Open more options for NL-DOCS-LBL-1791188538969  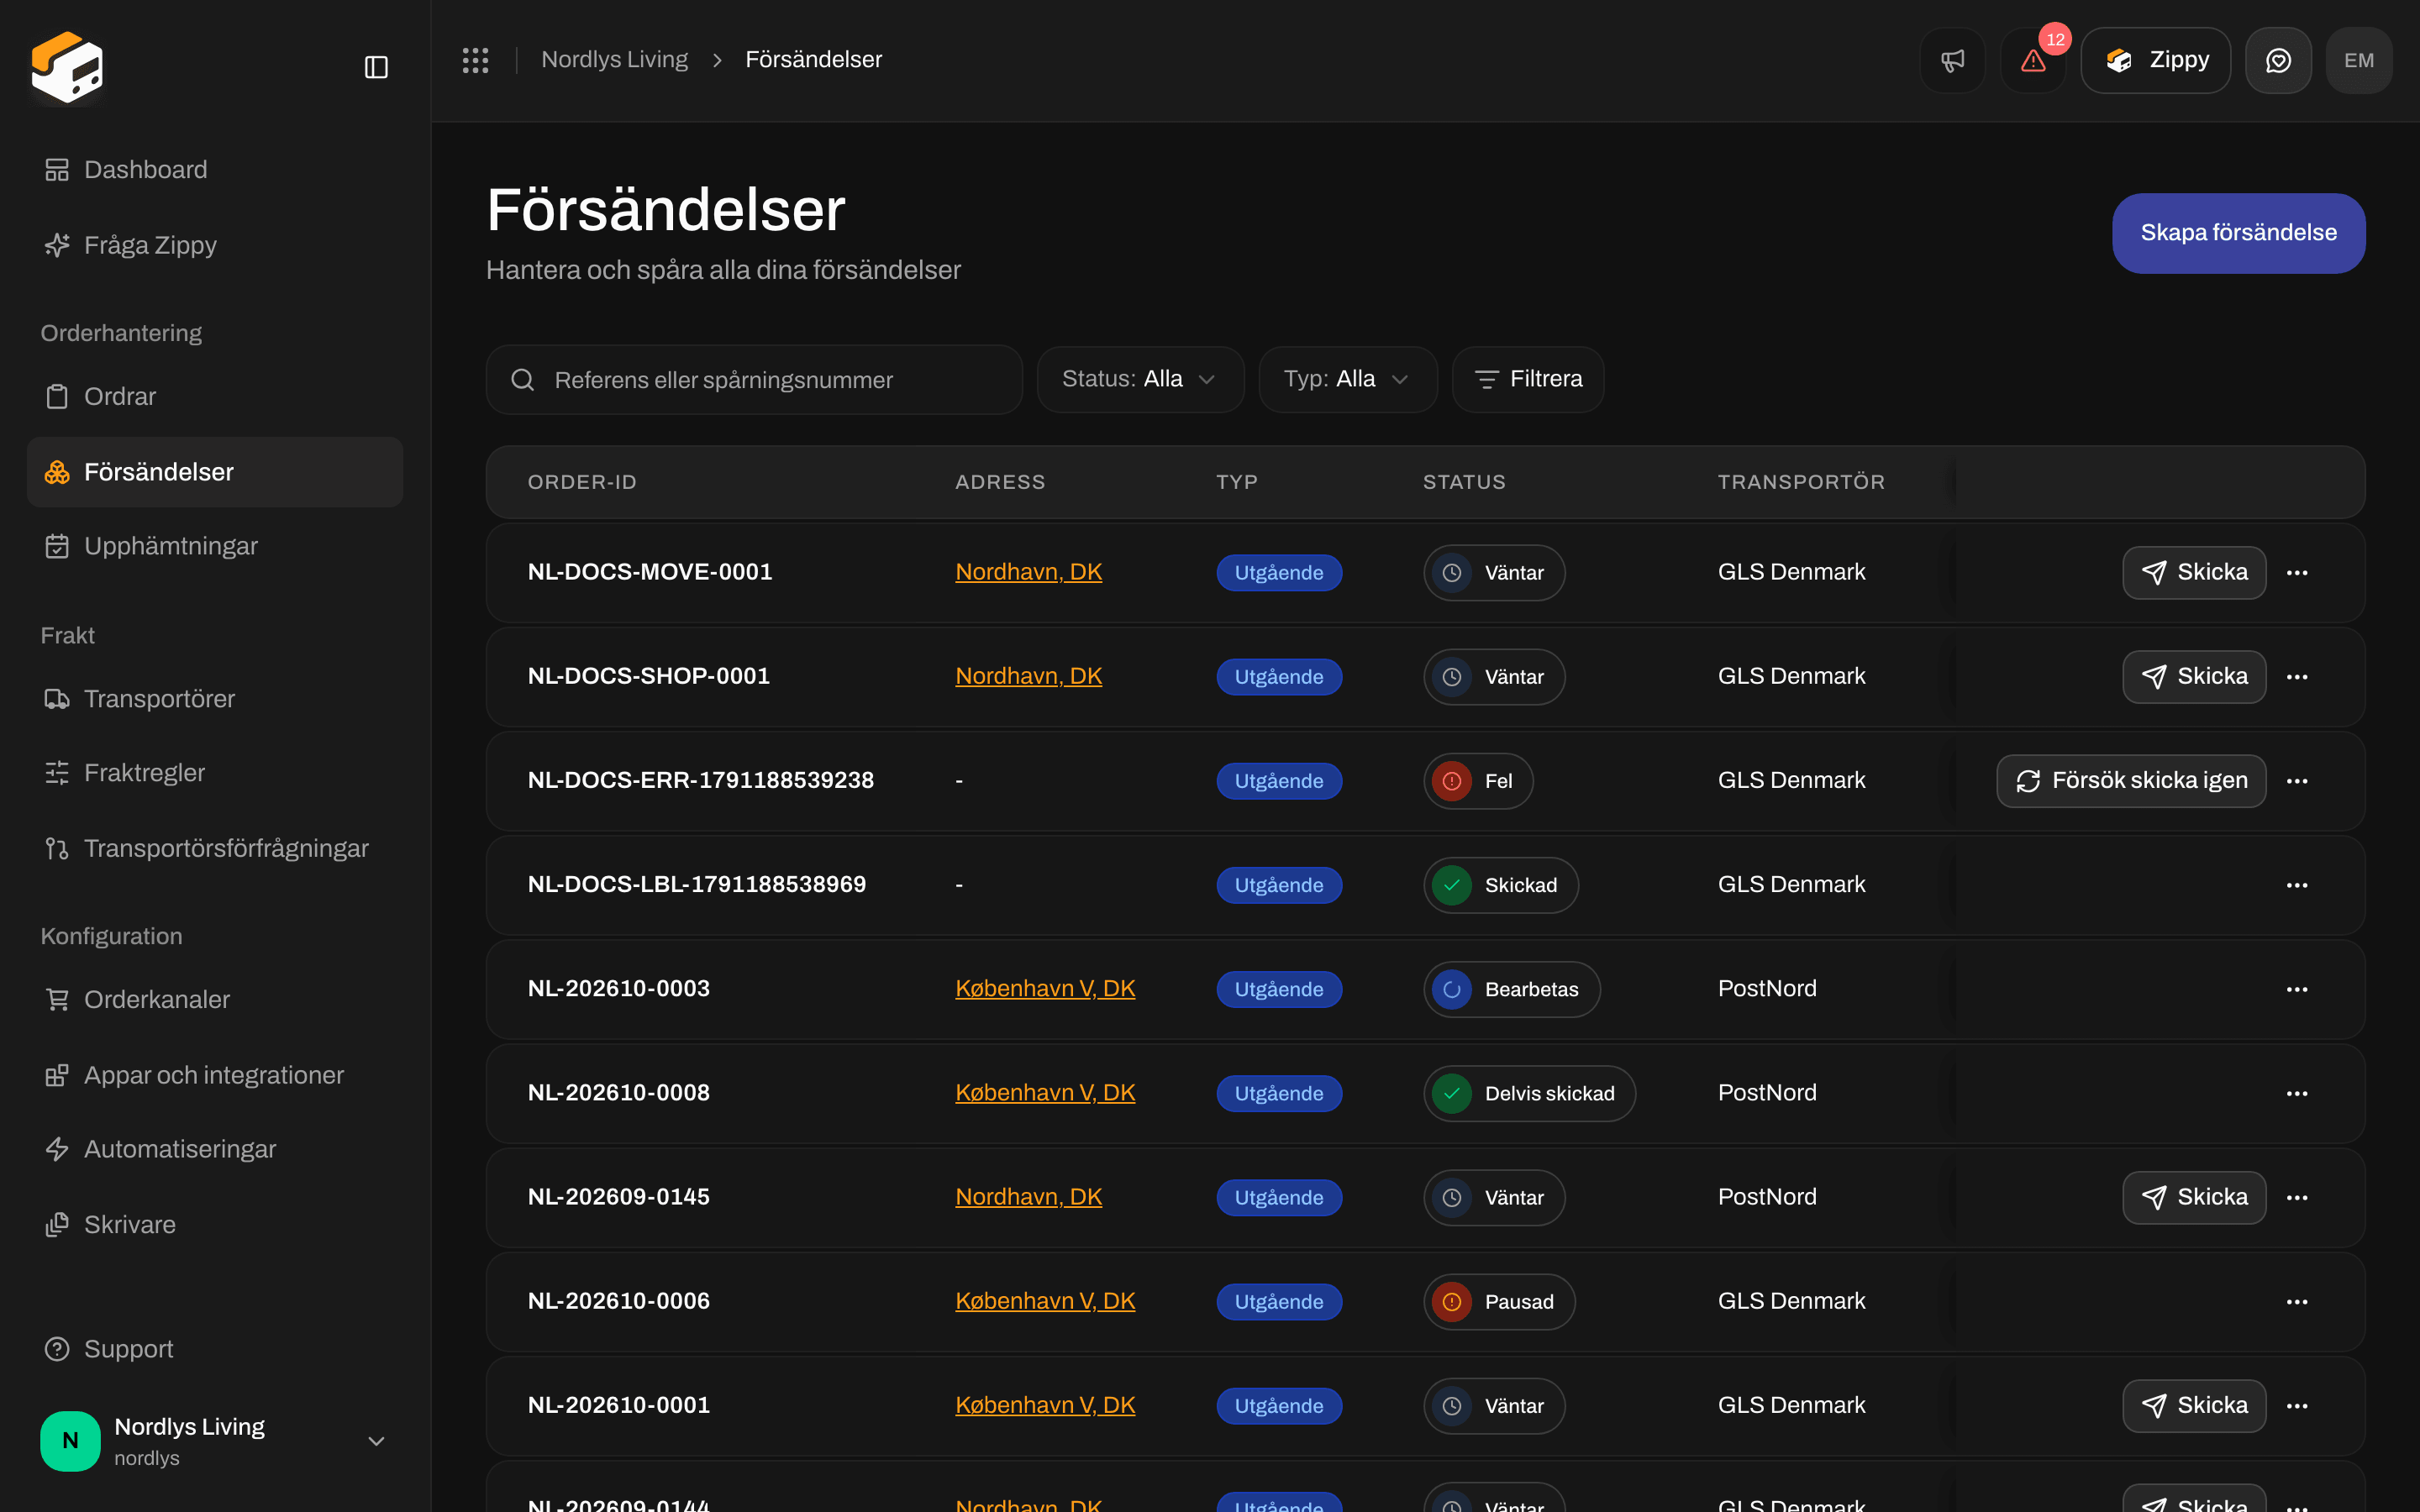tap(2297, 885)
